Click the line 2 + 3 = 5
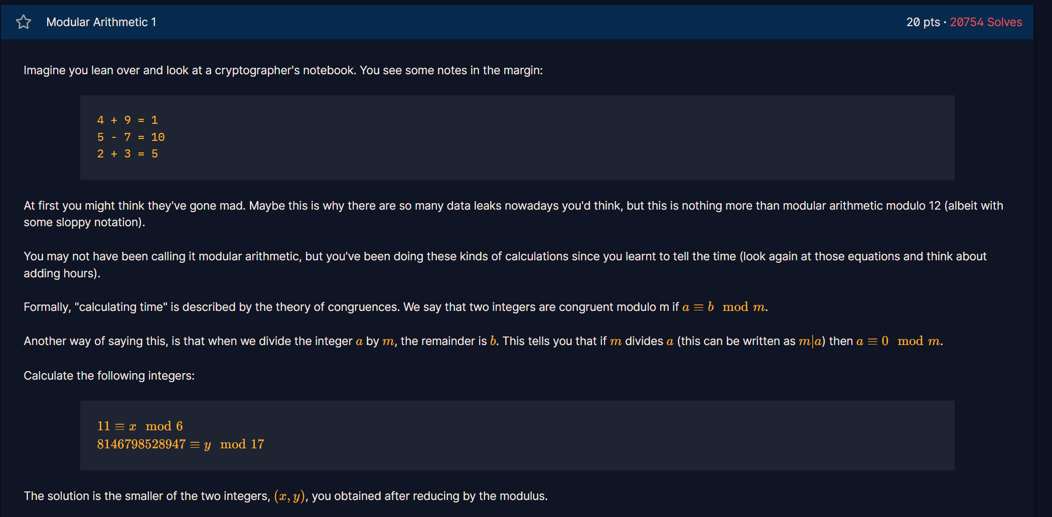 [x=127, y=154]
